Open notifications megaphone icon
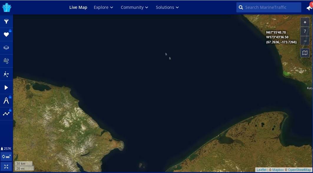This screenshot has height=173, width=313. [x=309, y=8]
